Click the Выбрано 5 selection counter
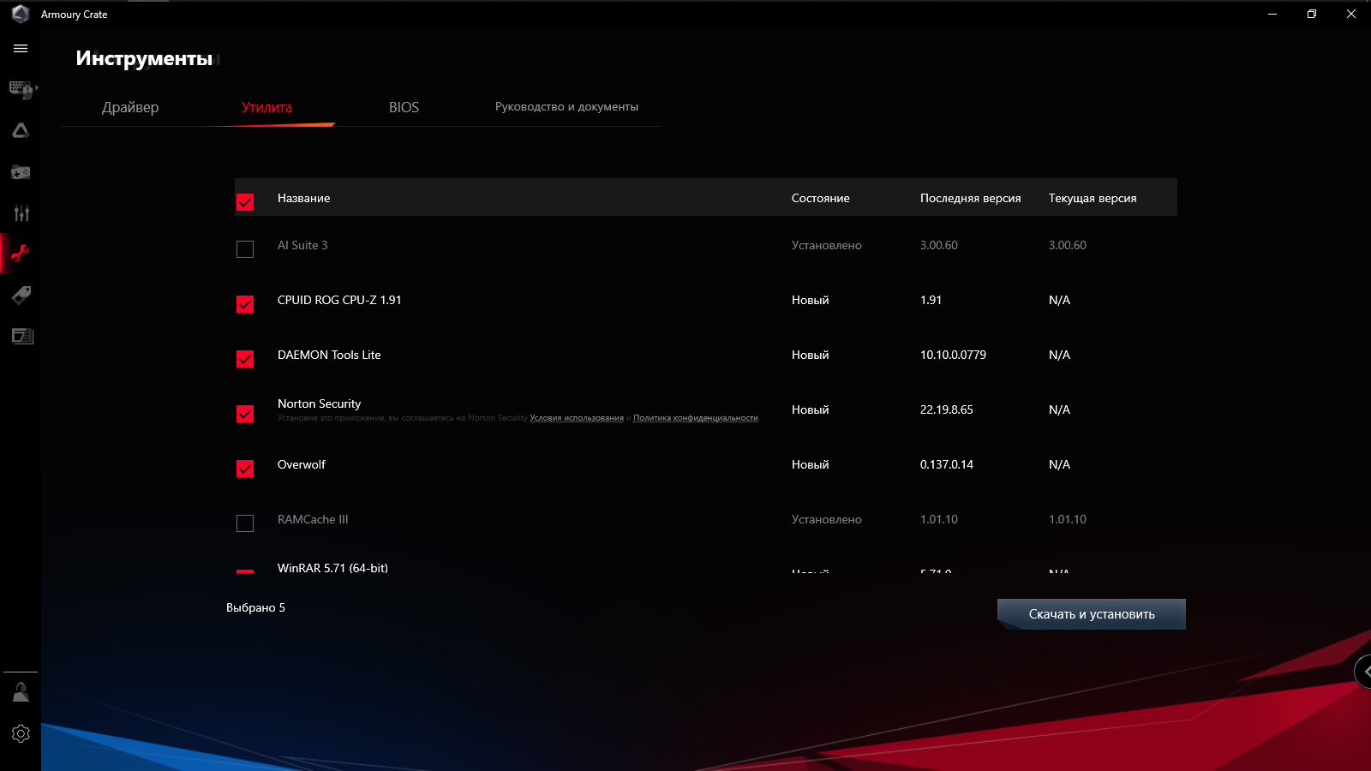The image size is (1371, 771). tap(255, 607)
